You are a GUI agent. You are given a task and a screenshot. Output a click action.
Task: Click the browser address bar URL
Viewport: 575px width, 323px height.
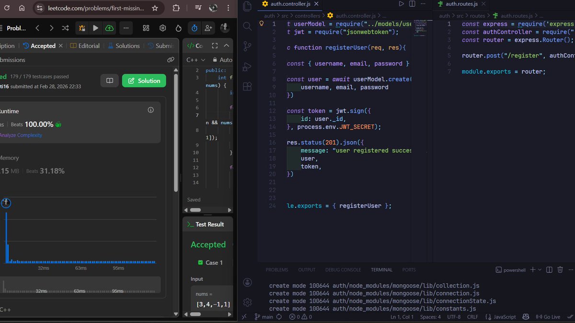pyautogui.click(x=96, y=8)
